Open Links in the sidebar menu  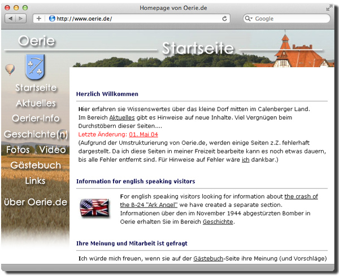[35, 180]
